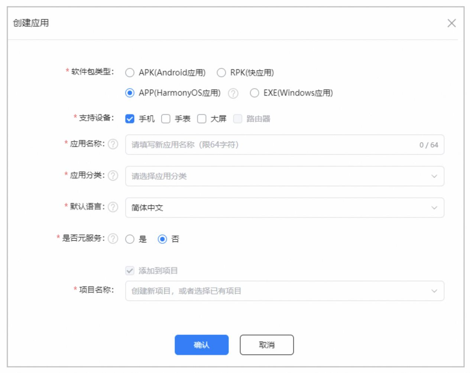Click the 软件包类型 label
This screenshot has width=470, height=373.
tap(93, 71)
